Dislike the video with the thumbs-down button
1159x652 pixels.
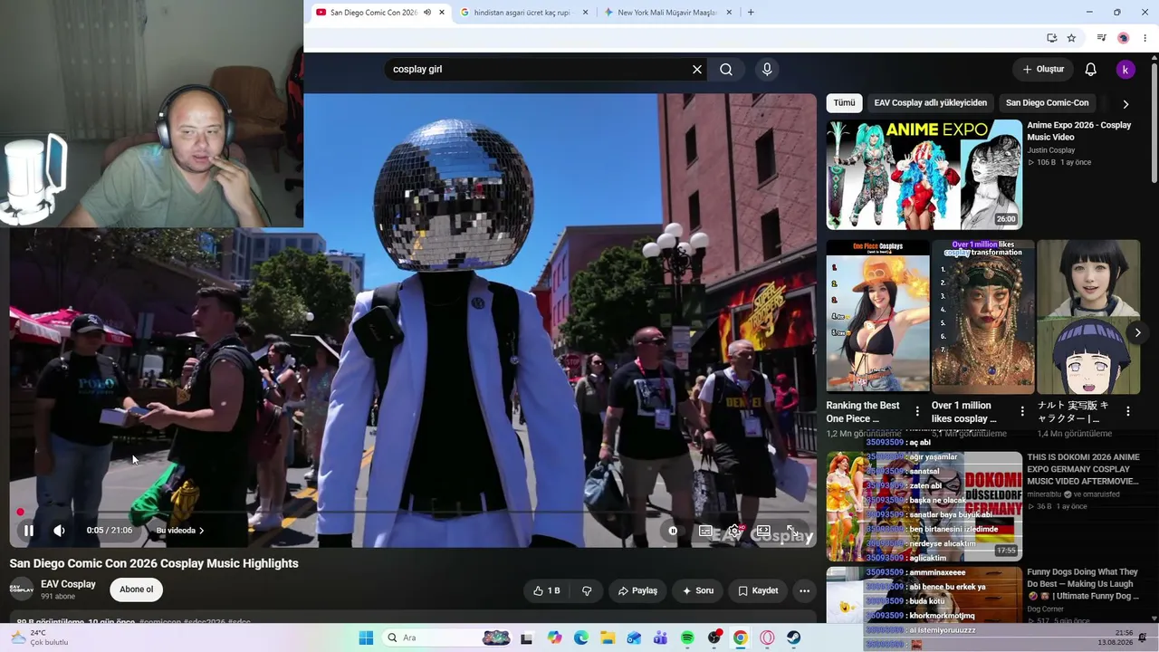click(x=587, y=590)
